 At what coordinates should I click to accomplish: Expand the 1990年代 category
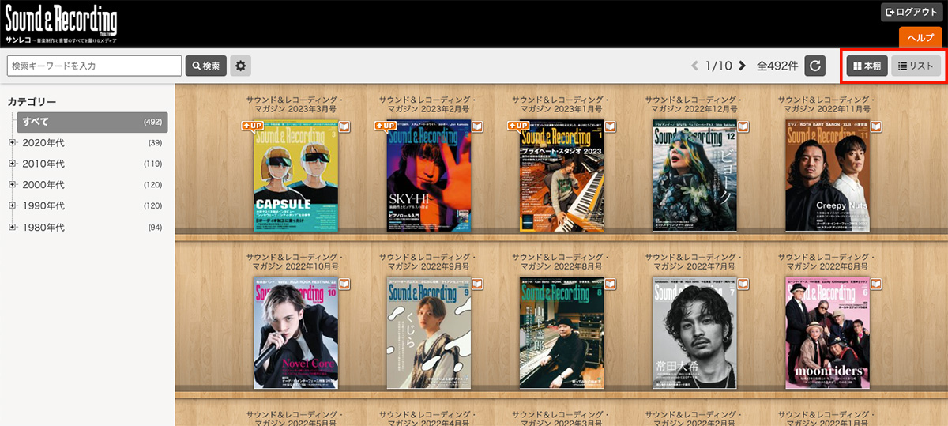click(x=12, y=206)
